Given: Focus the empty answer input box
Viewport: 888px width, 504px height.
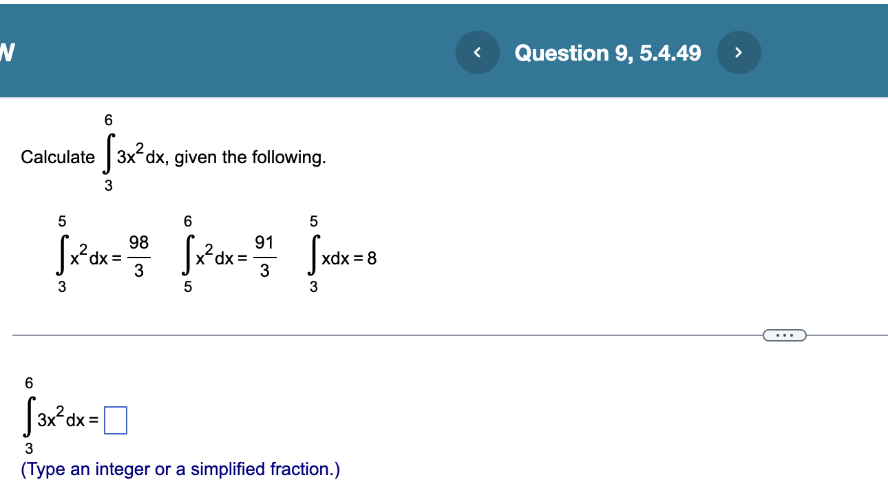Looking at the screenshot, I should tap(116, 421).
